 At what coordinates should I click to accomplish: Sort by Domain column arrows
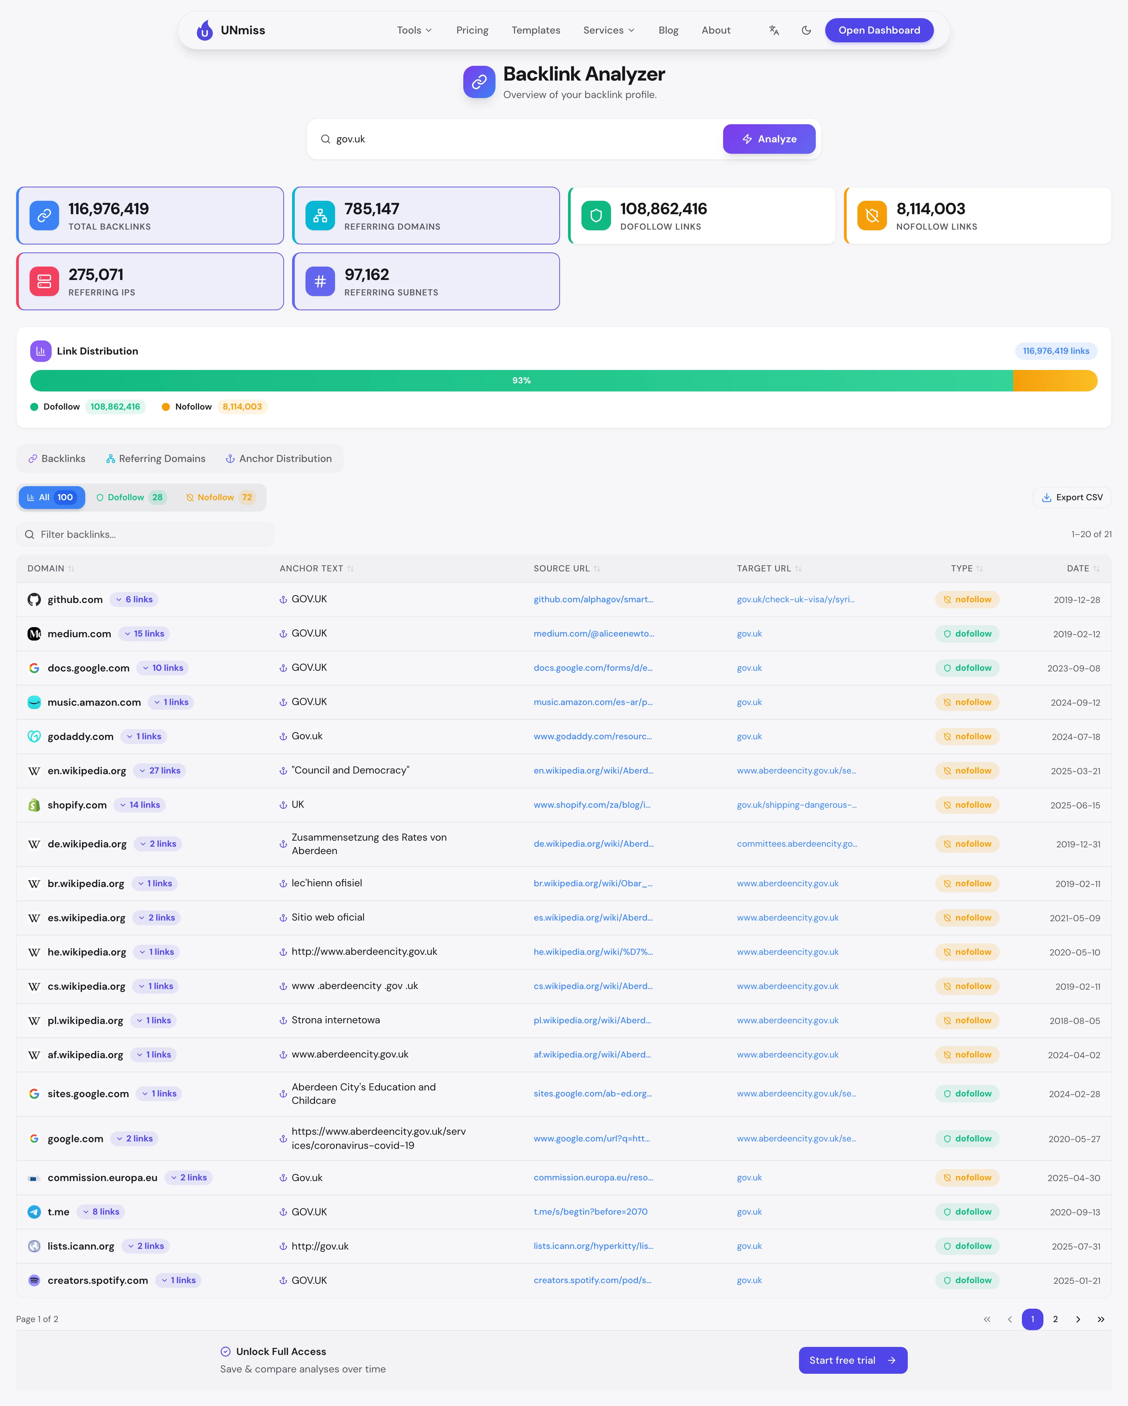point(71,569)
